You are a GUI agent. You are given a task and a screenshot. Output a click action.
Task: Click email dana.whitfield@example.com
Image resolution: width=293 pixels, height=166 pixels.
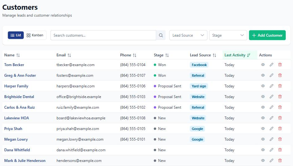pos(81,150)
